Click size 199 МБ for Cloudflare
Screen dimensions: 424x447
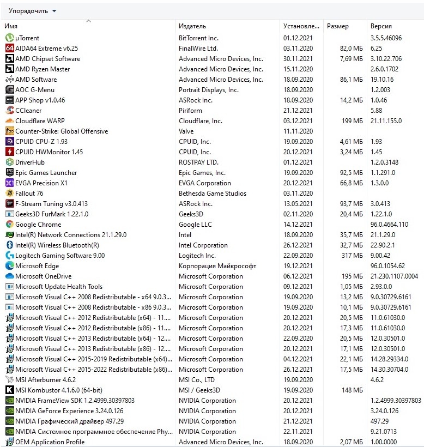point(352,121)
